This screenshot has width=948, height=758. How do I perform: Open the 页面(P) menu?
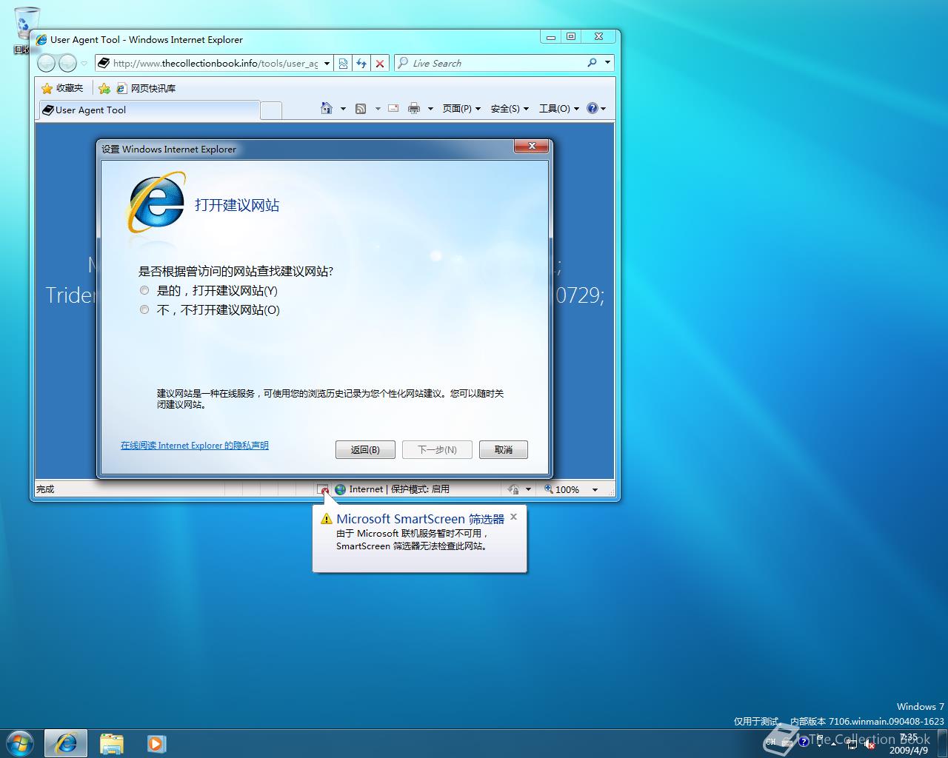[461, 108]
